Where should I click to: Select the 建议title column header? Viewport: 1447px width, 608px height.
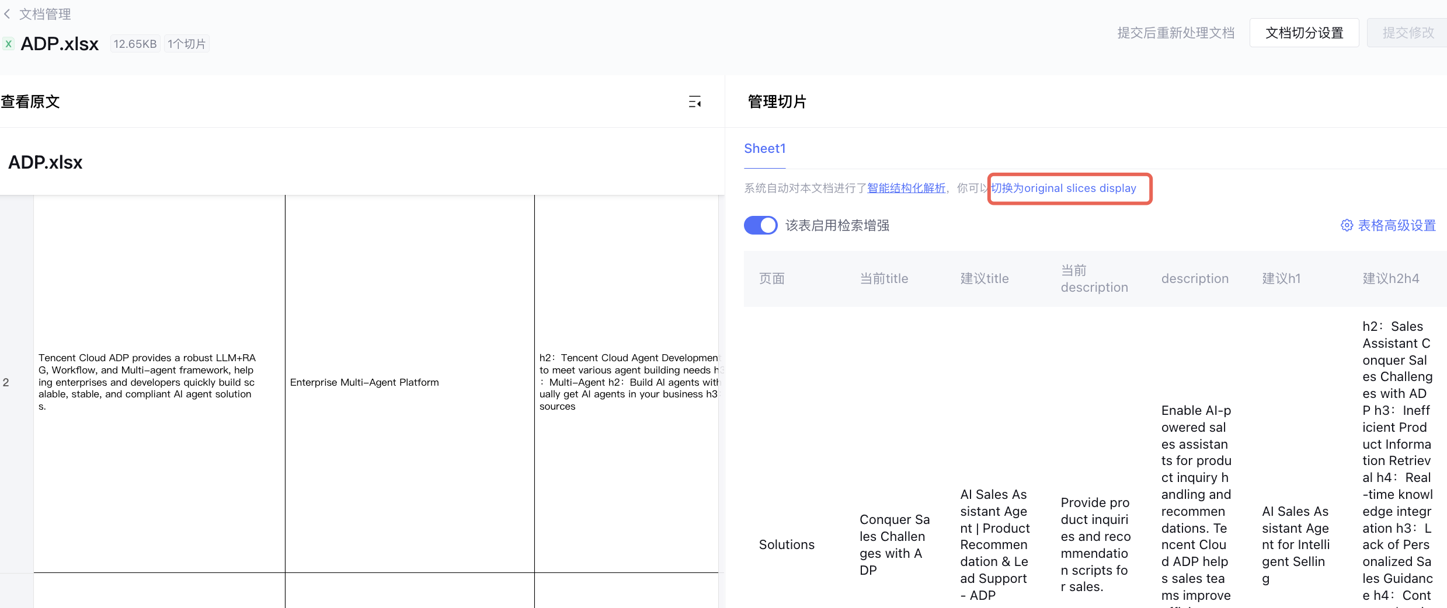[985, 279]
